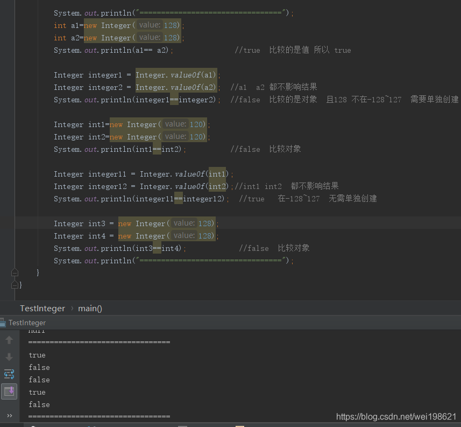Click the first separator println statement at top

[x=173, y=13]
